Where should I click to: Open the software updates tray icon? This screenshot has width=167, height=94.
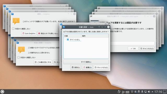135,92
